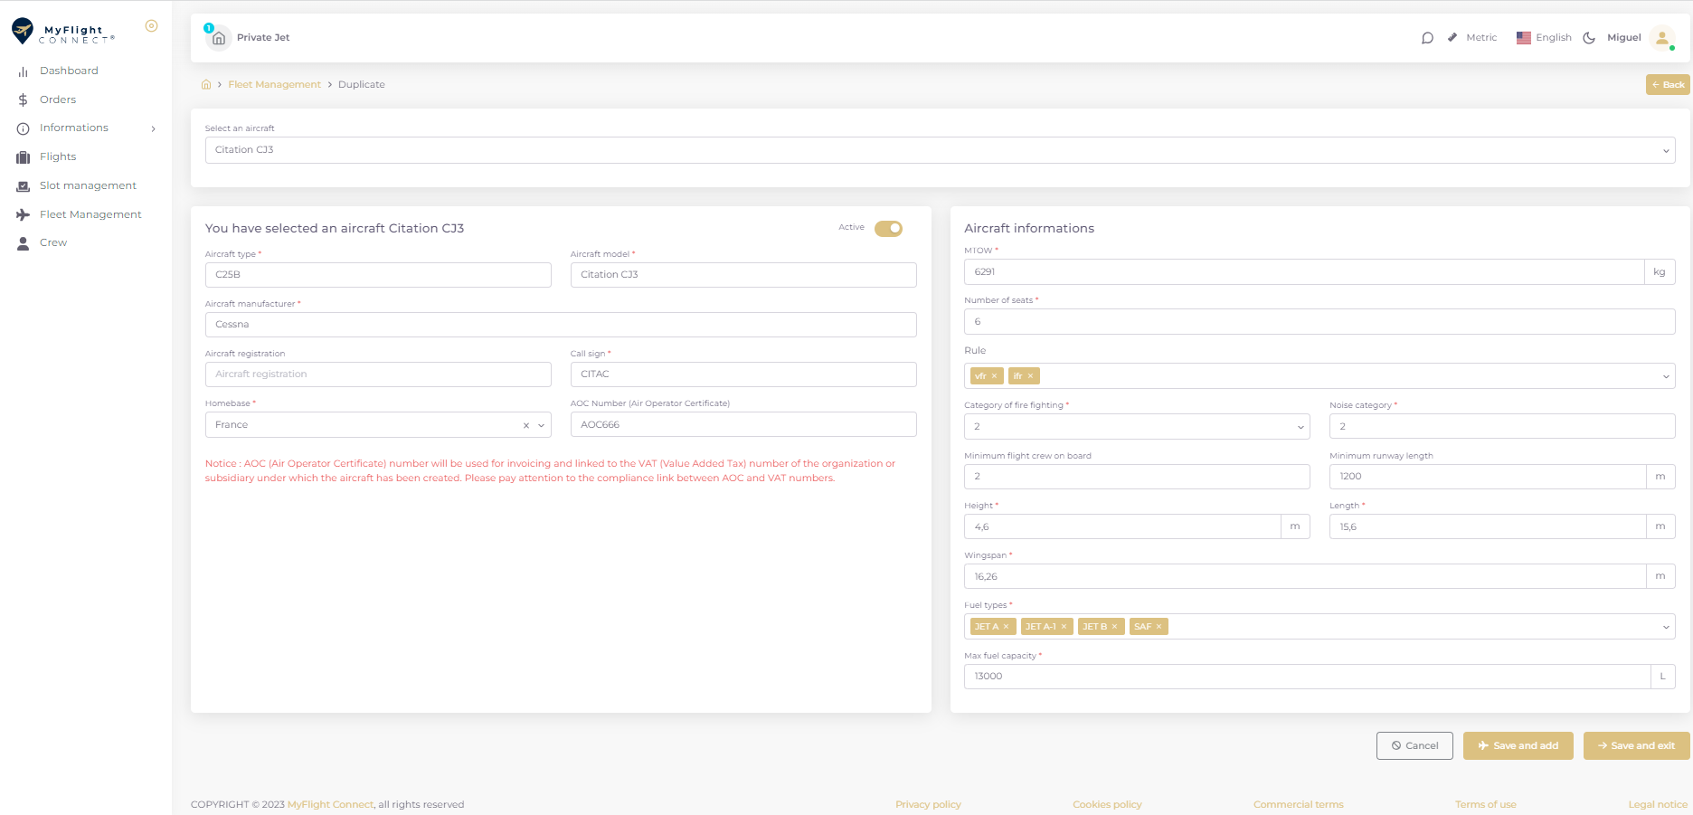Toggle the Active aircraft switch
This screenshot has height=815, width=1693.
(x=888, y=229)
